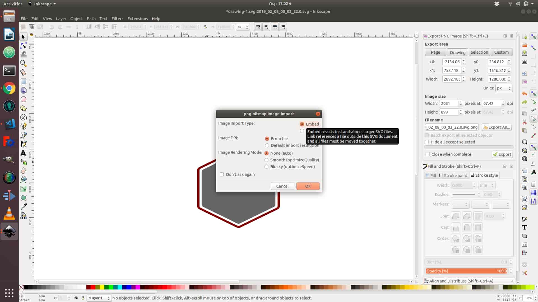538x302 pixels.
Task: Select the Text tool in toolbox
Action: pos(24,153)
